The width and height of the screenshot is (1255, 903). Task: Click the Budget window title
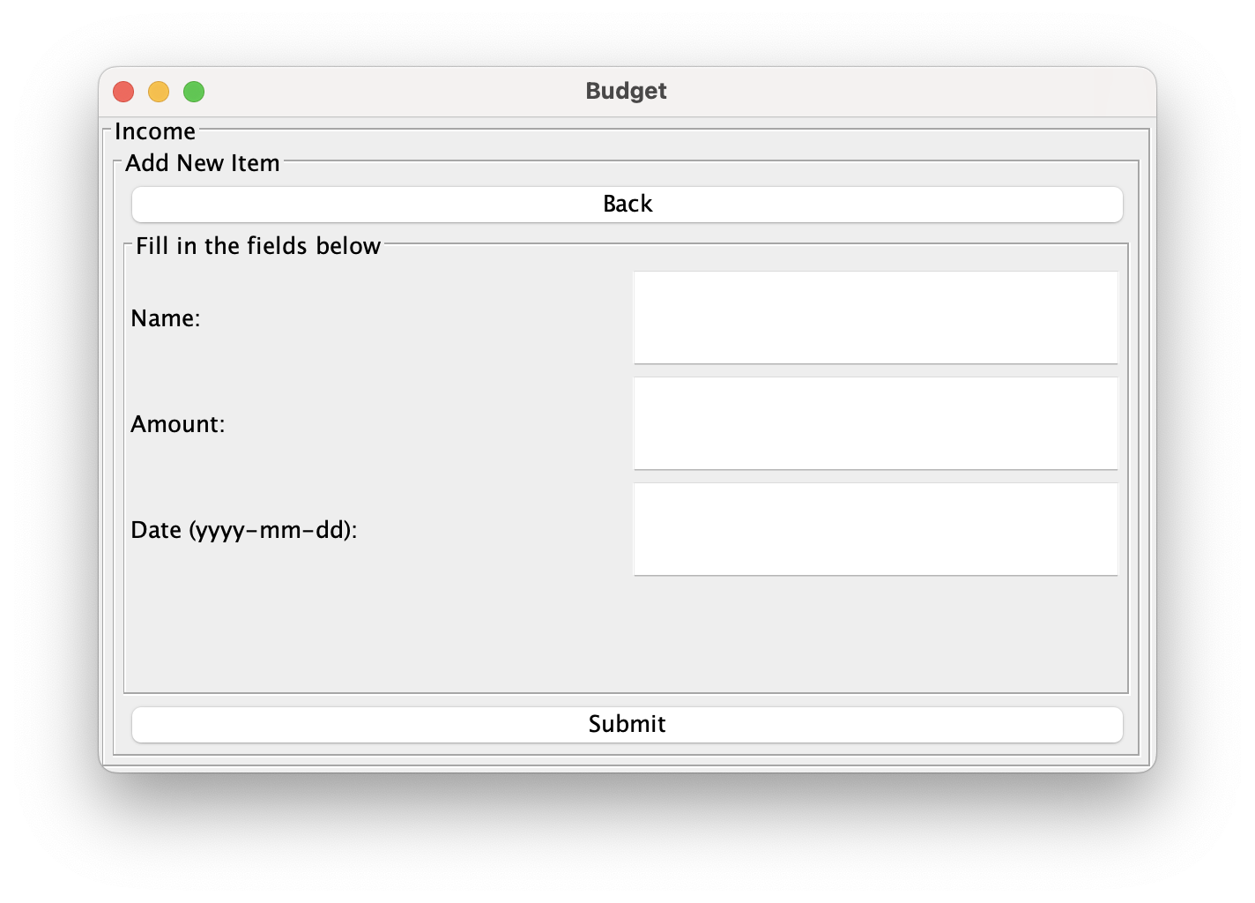point(626,91)
